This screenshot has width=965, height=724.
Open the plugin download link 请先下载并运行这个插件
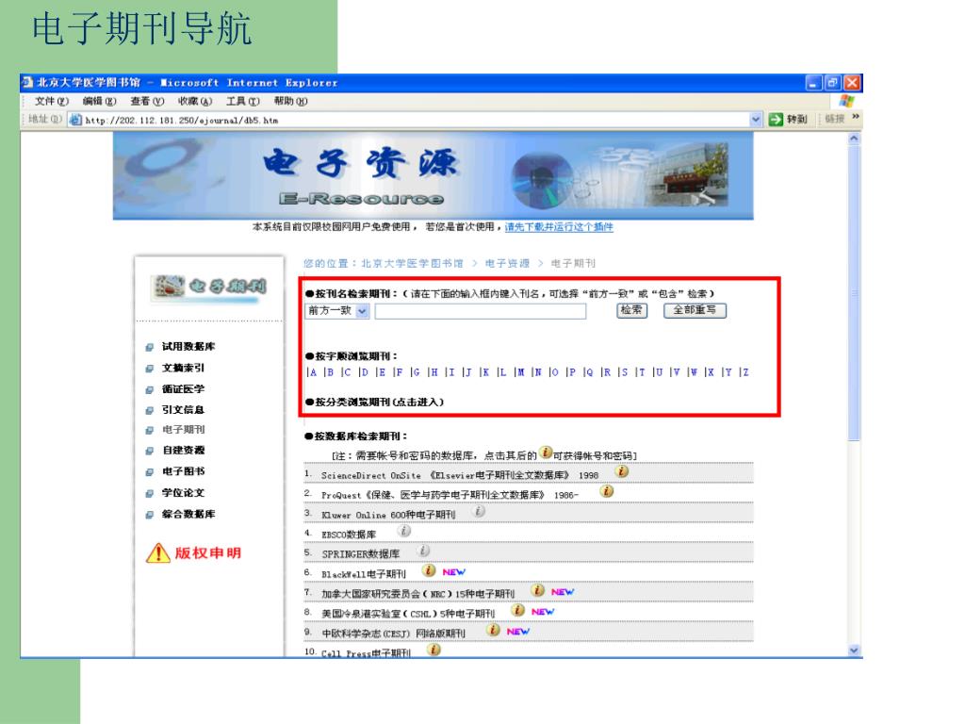point(559,226)
